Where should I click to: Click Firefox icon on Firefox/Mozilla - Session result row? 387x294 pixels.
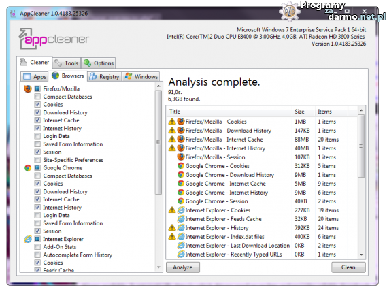tap(181, 157)
